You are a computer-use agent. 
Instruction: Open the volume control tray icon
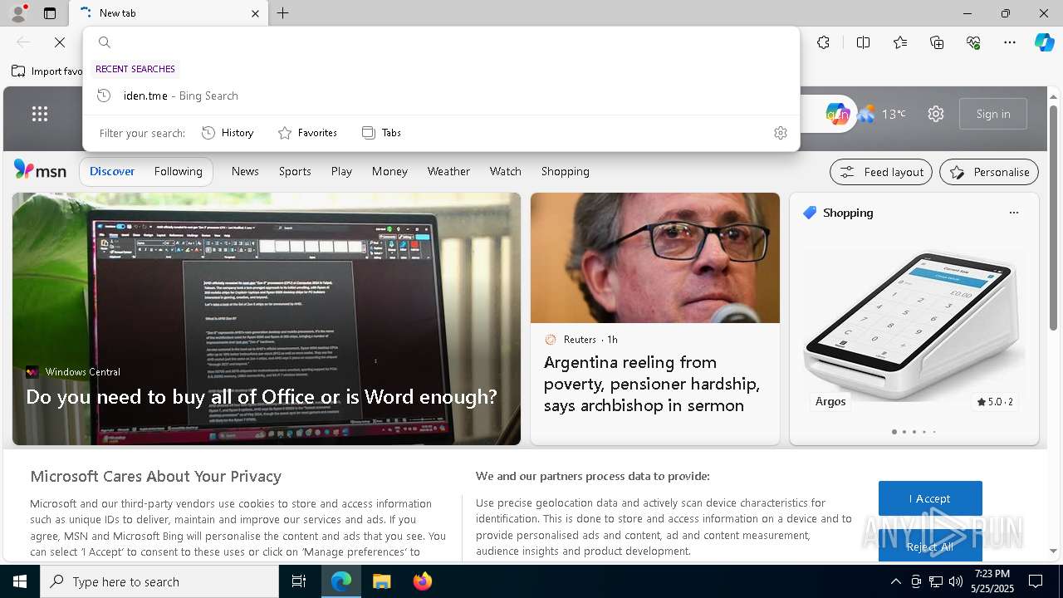(956, 581)
